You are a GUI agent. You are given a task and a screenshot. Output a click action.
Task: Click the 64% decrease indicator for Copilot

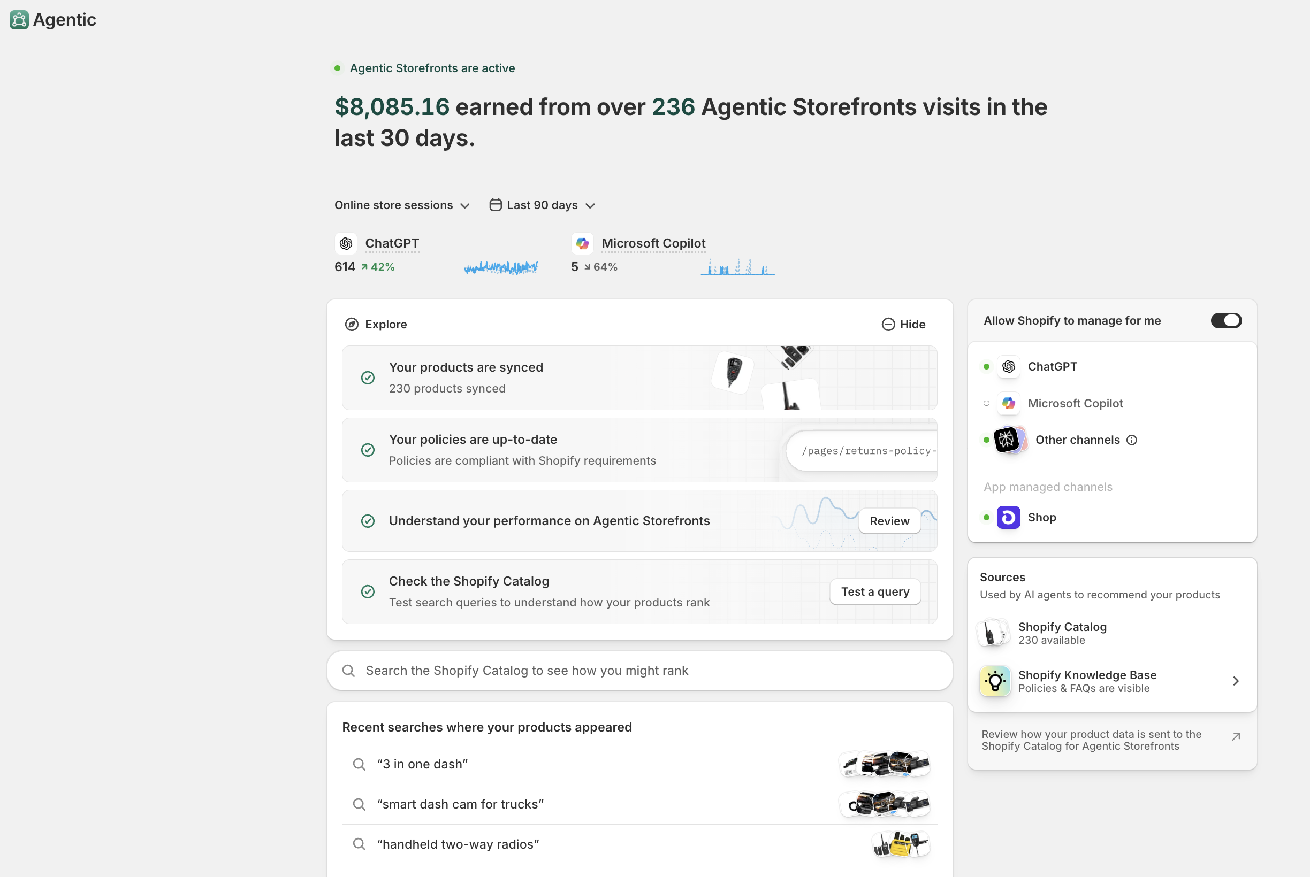pyautogui.click(x=600, y=267)
